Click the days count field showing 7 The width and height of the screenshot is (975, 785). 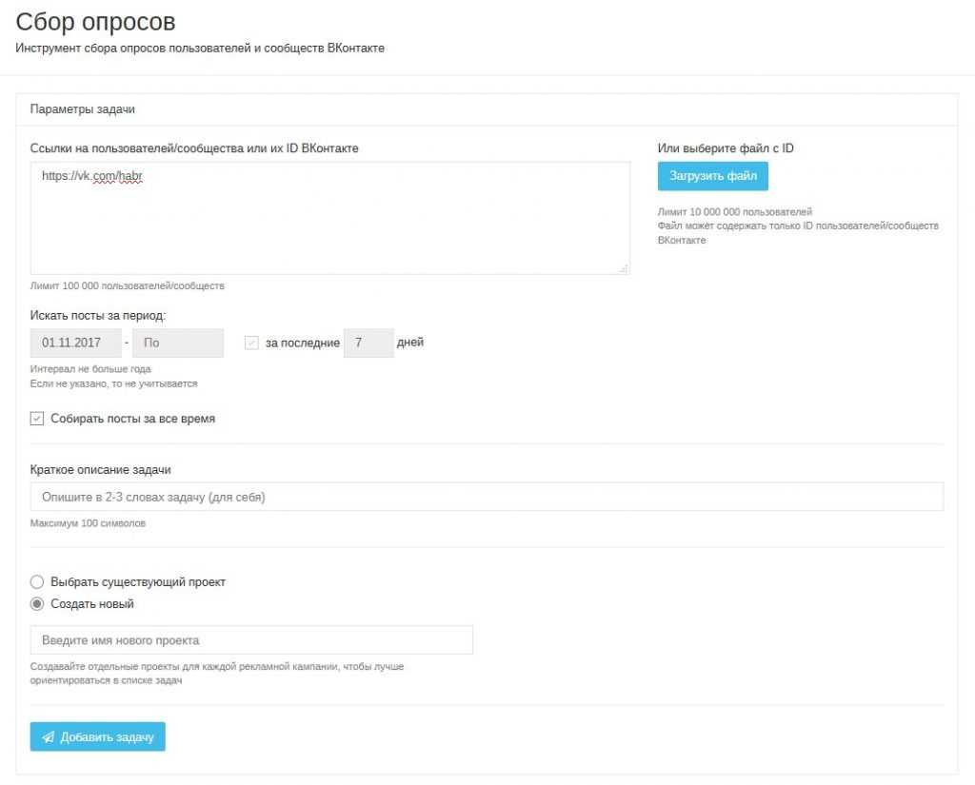[x=368, y=343]
